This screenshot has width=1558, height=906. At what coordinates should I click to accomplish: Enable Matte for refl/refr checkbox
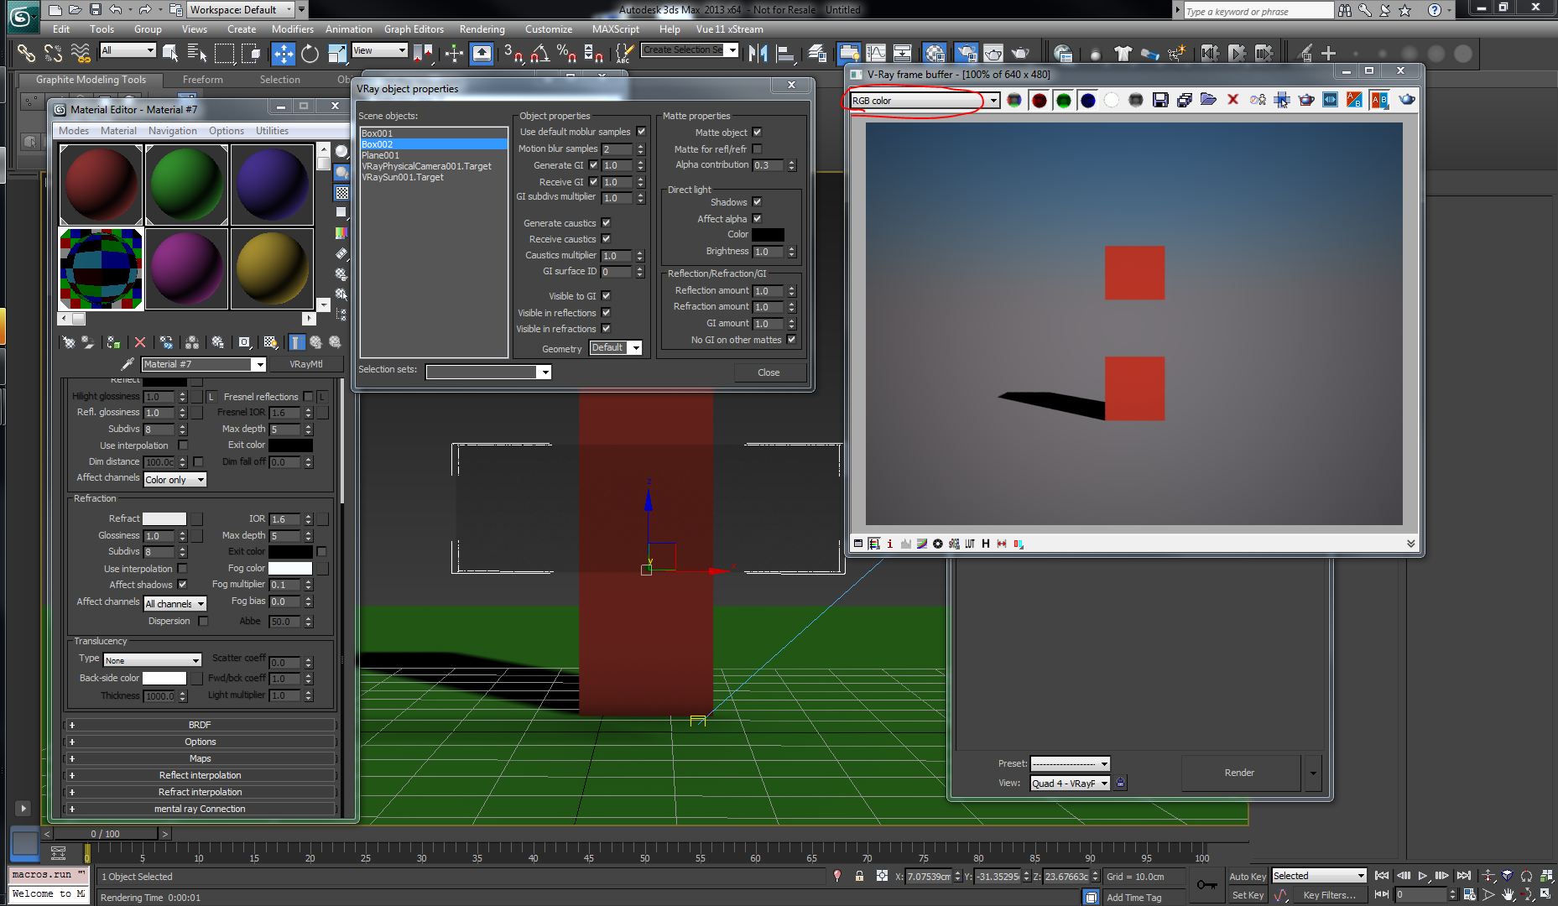click(757, 148)
